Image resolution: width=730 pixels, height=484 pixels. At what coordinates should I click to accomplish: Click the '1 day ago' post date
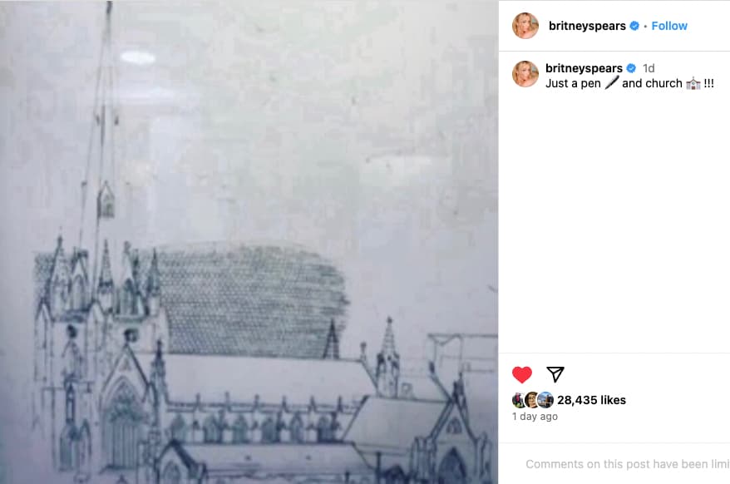coord(535,417)
